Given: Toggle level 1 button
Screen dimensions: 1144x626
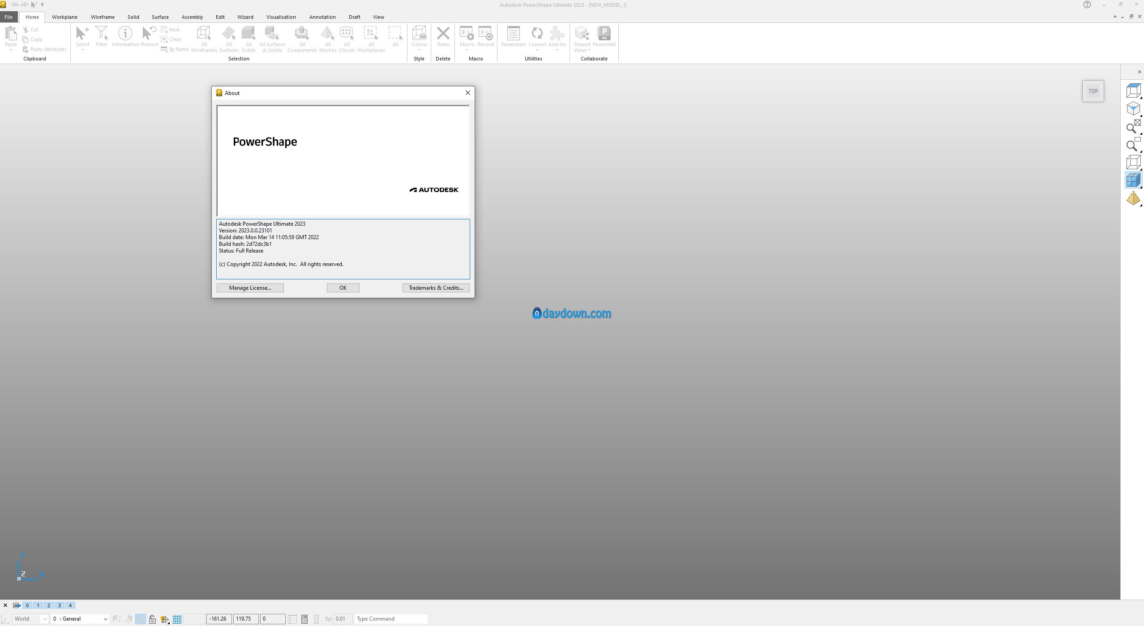Looking at the screenshot, I should (x=38, y=605).
